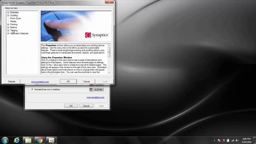Image resolution: width=256 pixels, height=144 pixels.
Task: Click scroll down arrow of description box
Action: tap(109, 72)
